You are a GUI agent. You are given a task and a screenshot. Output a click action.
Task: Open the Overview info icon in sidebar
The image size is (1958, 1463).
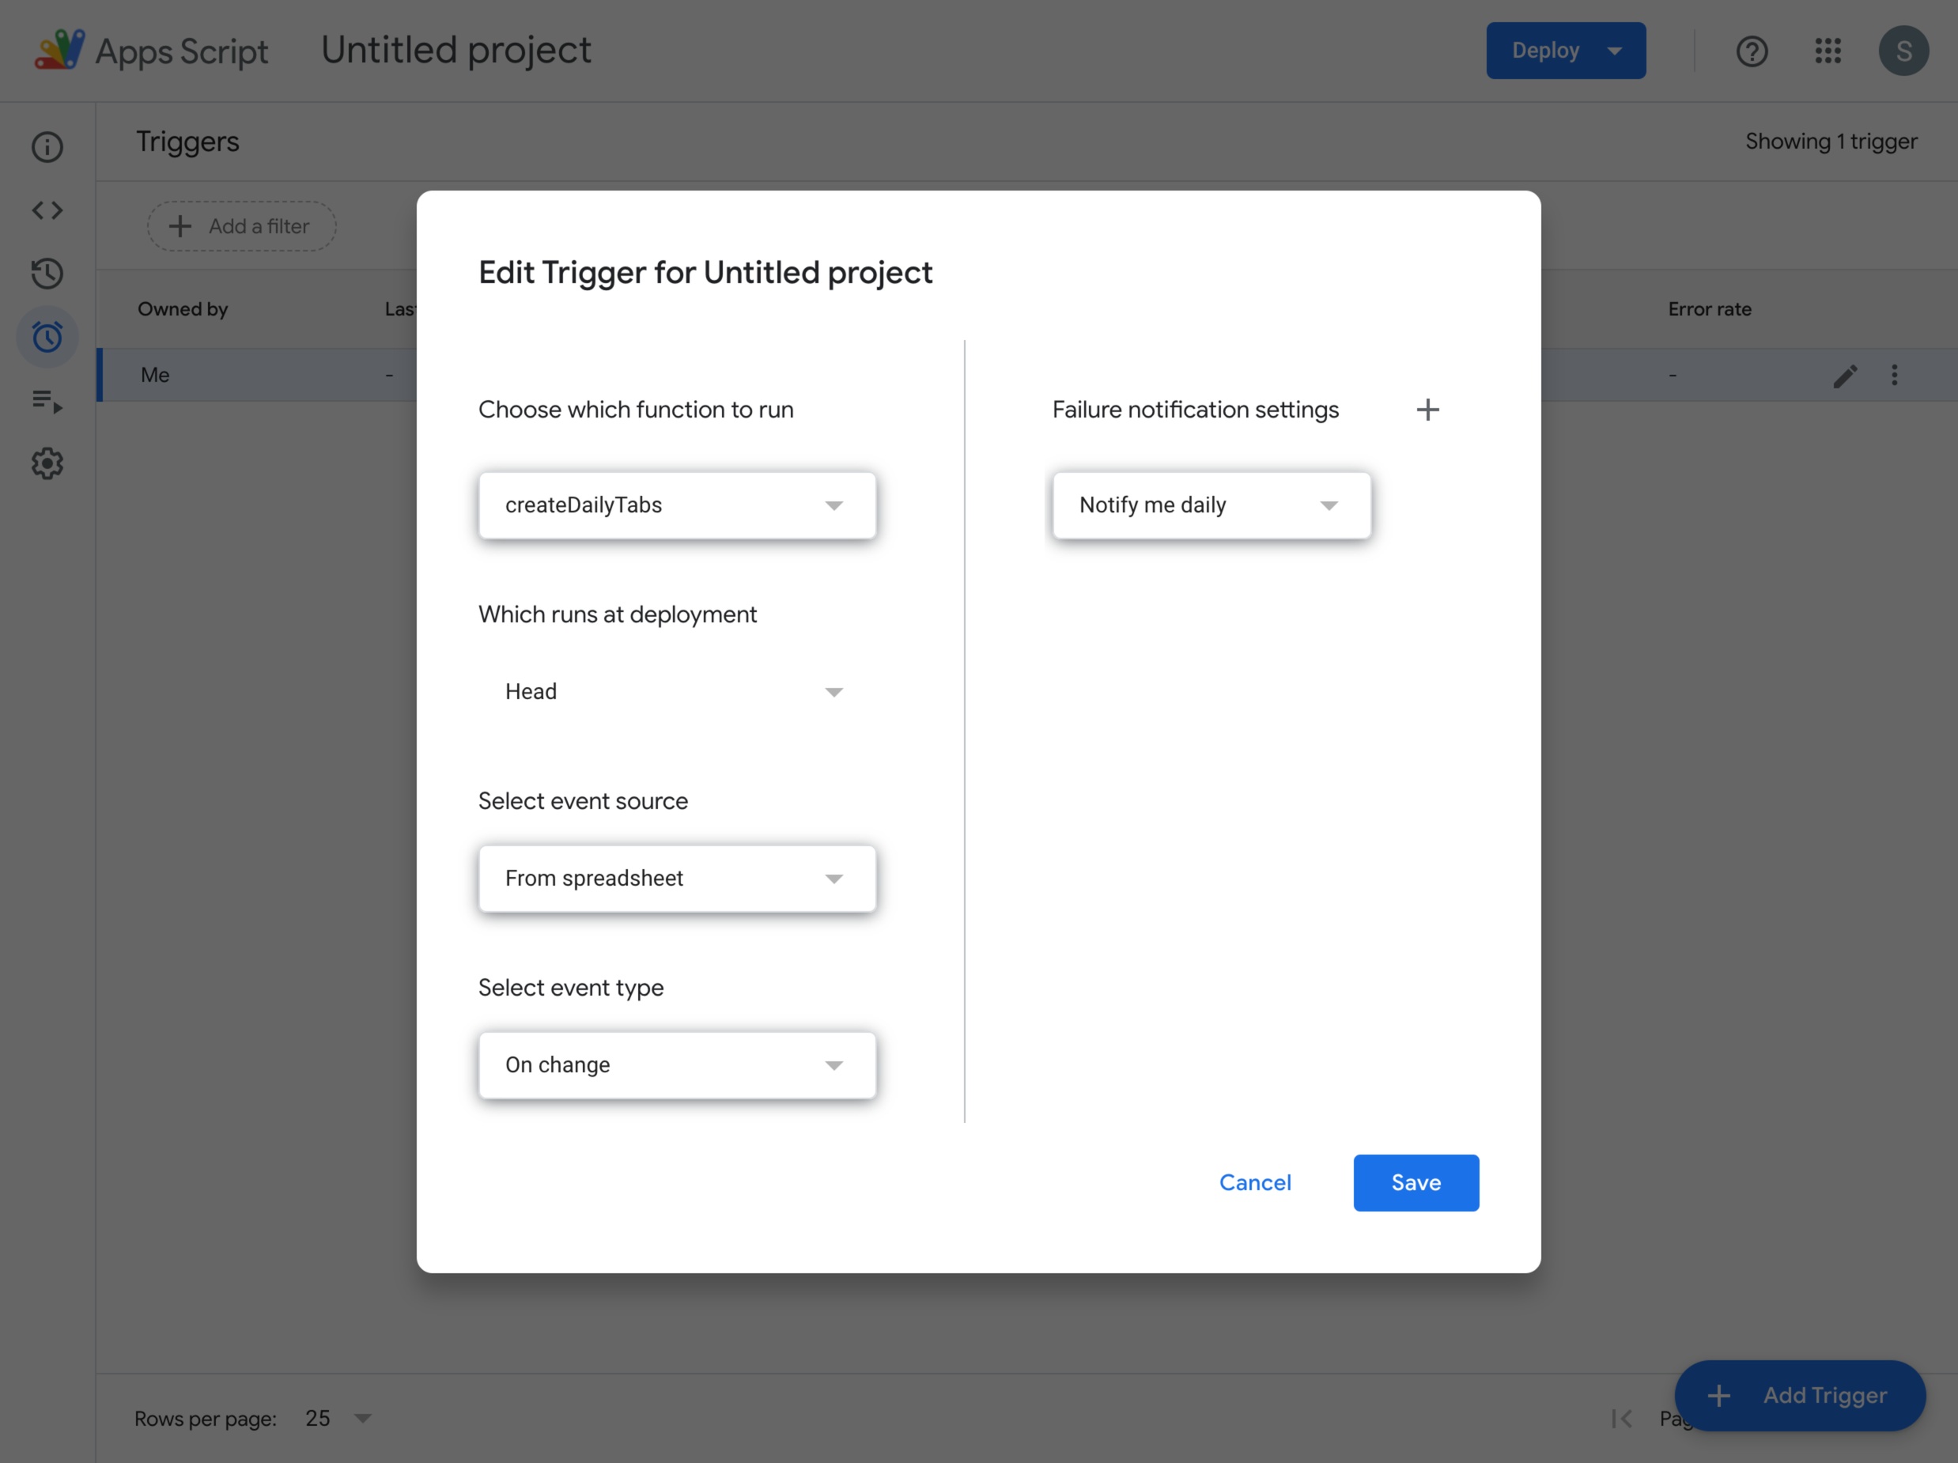click(47, 147)
